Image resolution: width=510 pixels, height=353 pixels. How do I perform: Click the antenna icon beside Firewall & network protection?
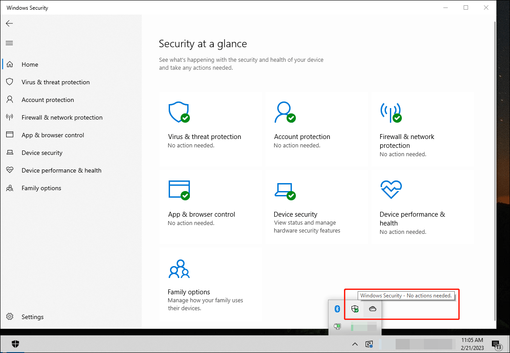(10, 117)
